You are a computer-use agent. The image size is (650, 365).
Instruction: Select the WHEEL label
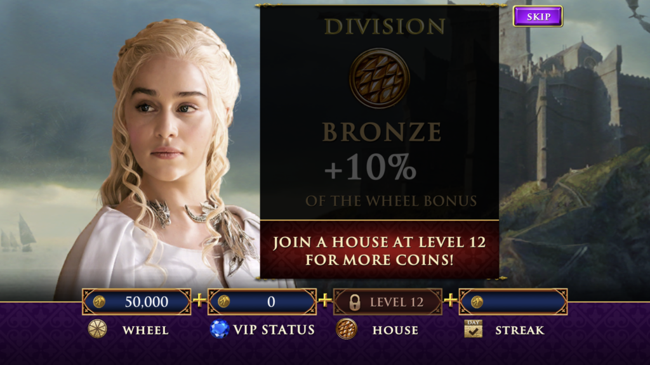click(145, 330)
